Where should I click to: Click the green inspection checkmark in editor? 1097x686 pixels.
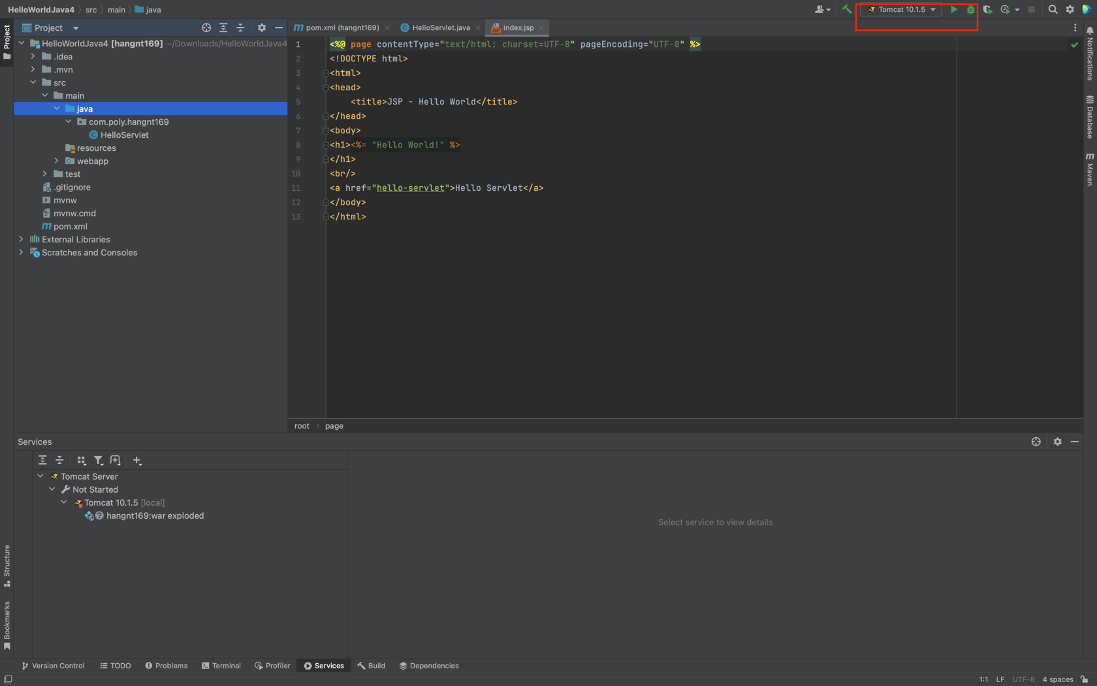1074,44
